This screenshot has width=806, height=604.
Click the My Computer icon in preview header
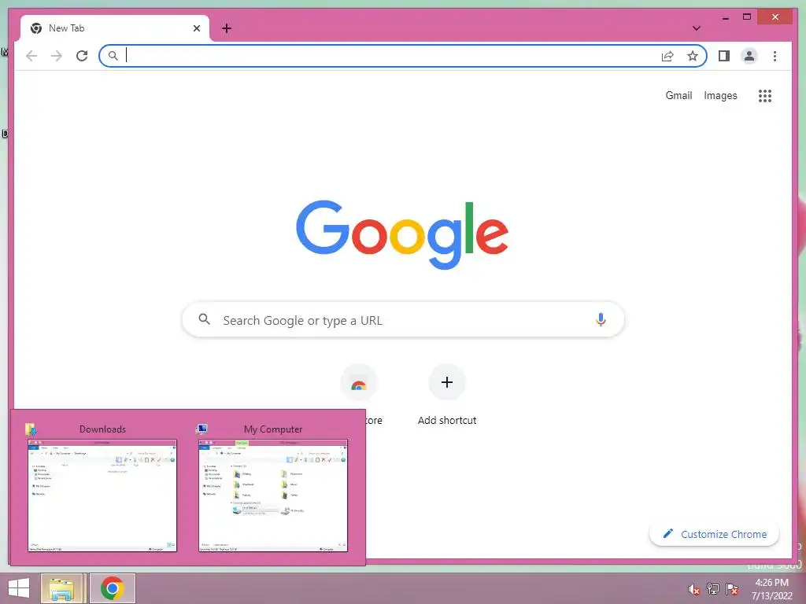[x=201, y=429]
